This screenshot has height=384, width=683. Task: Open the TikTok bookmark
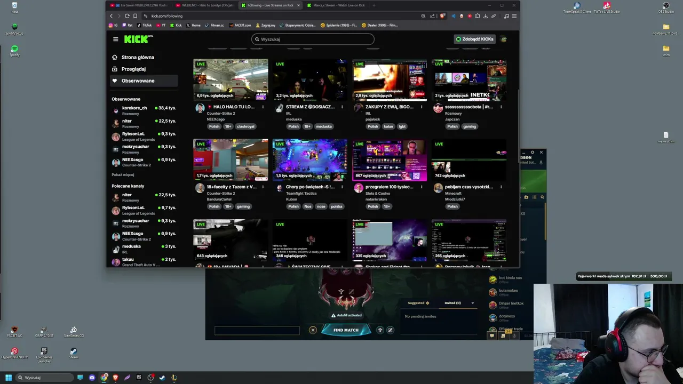[145, 25]
